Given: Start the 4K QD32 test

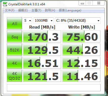Looking at the screenshot, I should click(14, 76).
